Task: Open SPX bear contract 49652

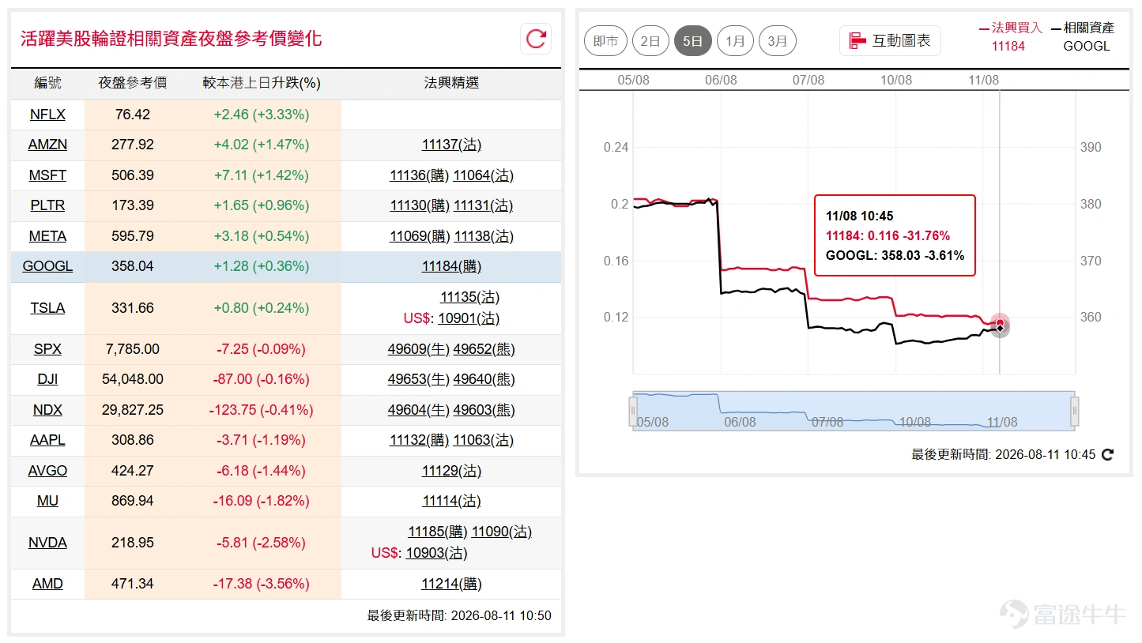Action: pos(484,349)
